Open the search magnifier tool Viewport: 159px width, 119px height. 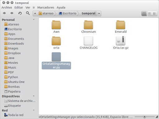[28, 13]
